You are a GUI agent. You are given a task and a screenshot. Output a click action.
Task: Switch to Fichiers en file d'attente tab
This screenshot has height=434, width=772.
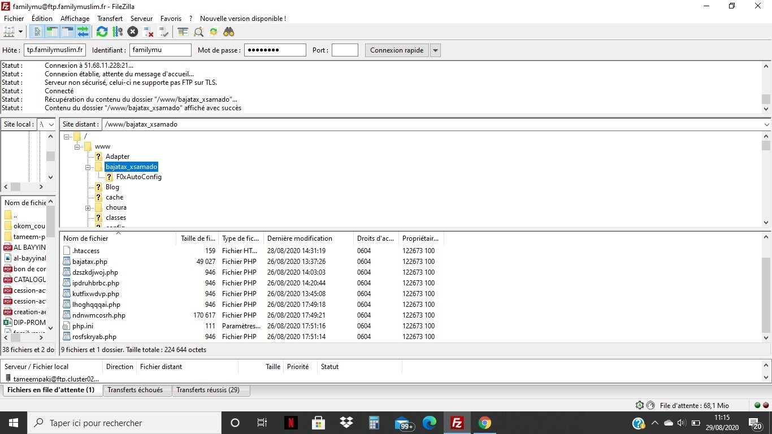click(53, 390)
